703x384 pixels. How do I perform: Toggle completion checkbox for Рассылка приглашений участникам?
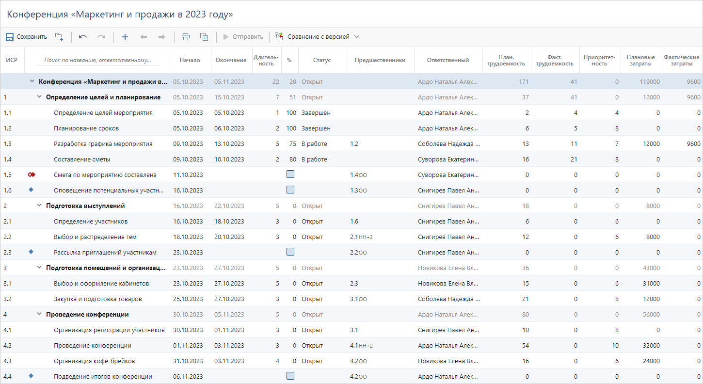(290, 252)
